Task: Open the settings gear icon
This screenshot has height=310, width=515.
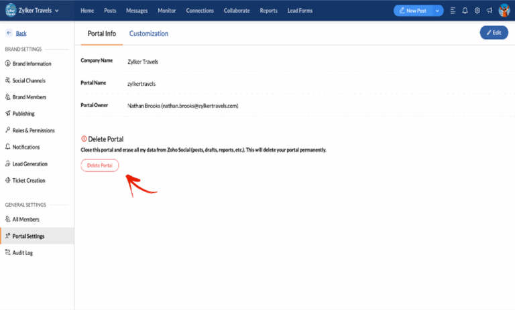Action: tap(477, 11)
